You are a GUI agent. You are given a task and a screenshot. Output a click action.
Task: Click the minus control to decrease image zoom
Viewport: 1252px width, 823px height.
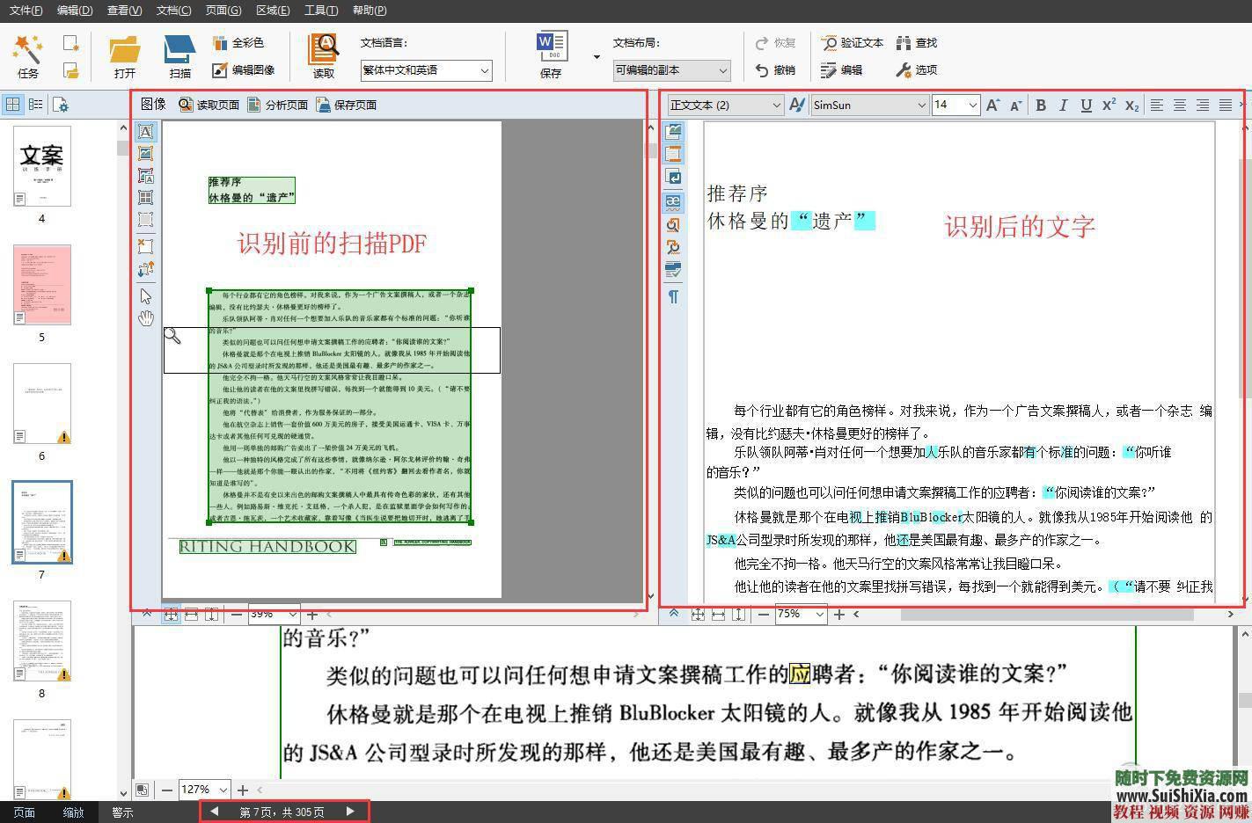[x=236, y=614]
